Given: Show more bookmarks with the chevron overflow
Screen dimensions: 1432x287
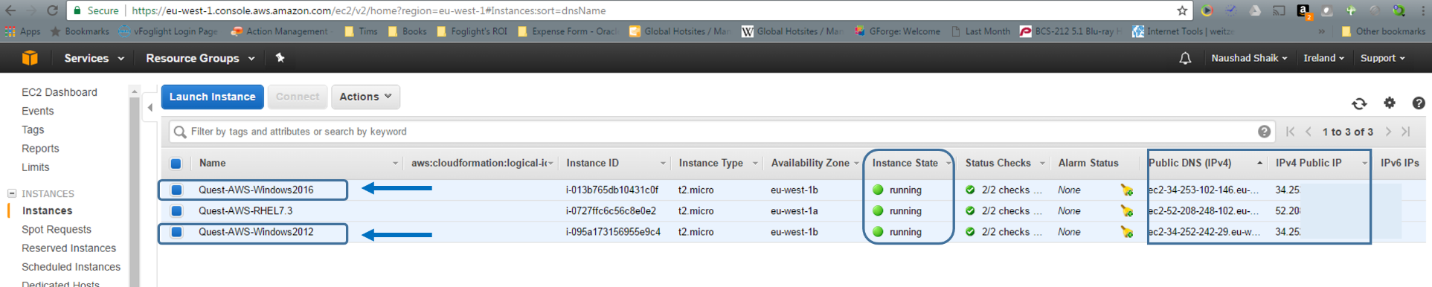Looking at the screenshot, I should tap(1321, 31).
